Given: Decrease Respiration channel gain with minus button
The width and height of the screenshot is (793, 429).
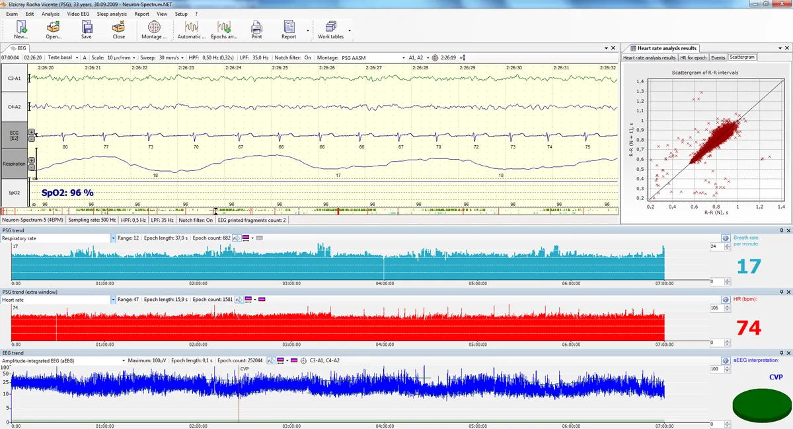Looking at the screenshot, I should pos(31,168).
